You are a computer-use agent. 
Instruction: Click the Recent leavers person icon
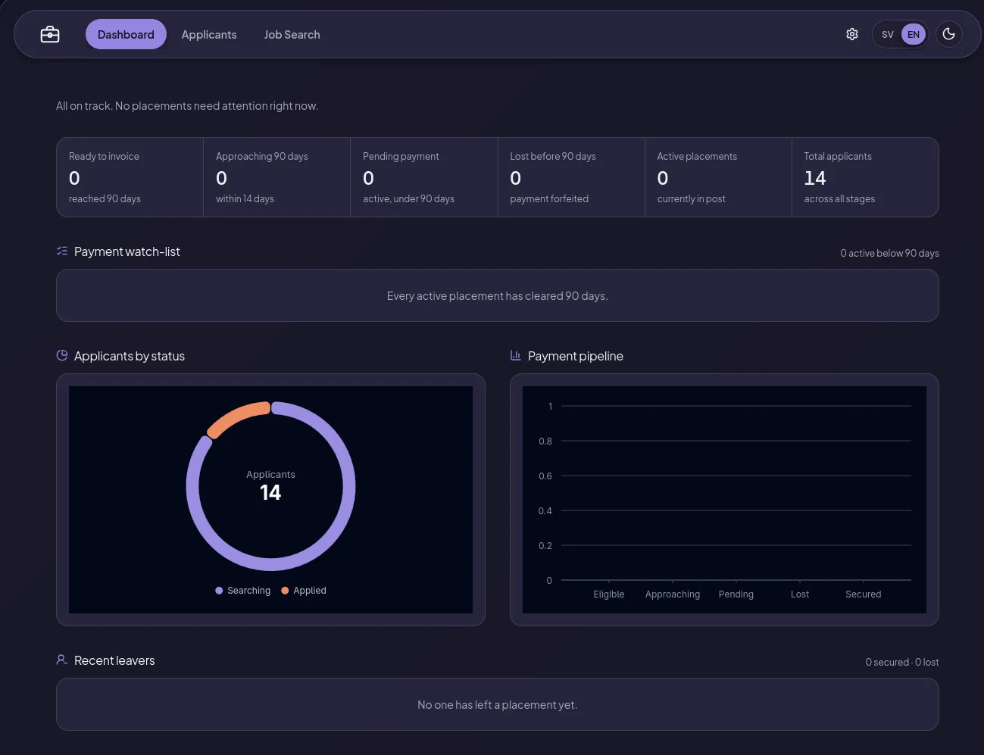[x=62, y=660]
